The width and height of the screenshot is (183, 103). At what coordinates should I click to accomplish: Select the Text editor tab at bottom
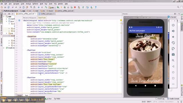(27, 95)
